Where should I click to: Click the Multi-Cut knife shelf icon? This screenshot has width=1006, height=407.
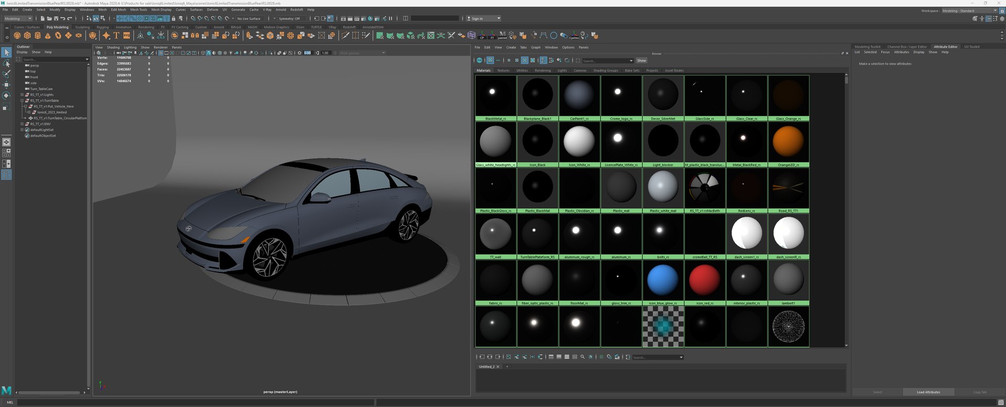(345, 35)
